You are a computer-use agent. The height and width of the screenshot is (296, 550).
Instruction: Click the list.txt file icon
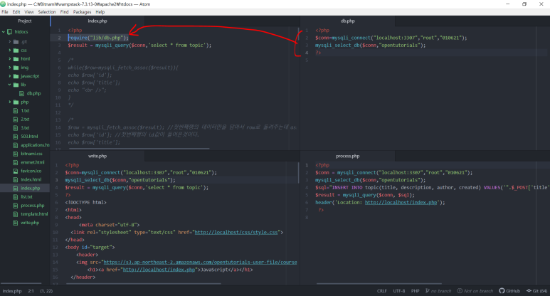[16, 197]
